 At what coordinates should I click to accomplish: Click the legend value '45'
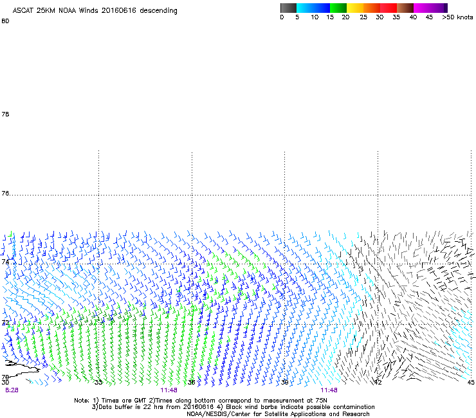pyautogui.click(x=429, y=17)
